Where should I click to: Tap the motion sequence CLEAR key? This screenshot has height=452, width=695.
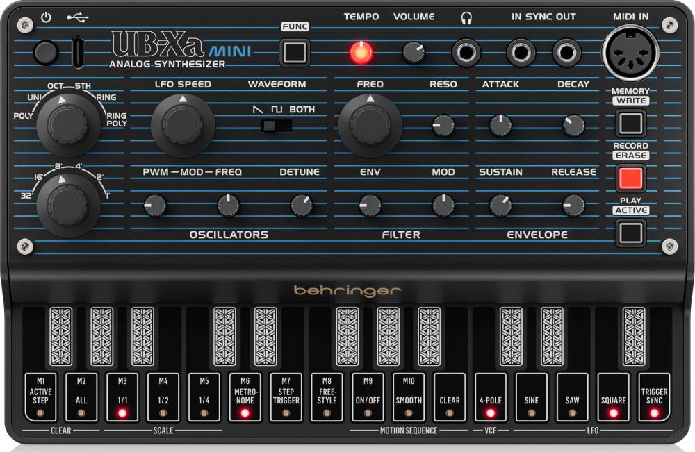(x=450, y=396)
